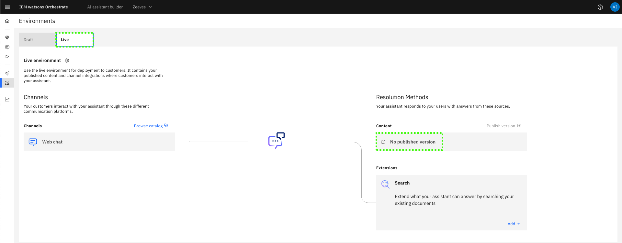This screenshot has width=622, height=243.
Task: Click the Preview play icon in sidebar
Action: click(7, 57)
